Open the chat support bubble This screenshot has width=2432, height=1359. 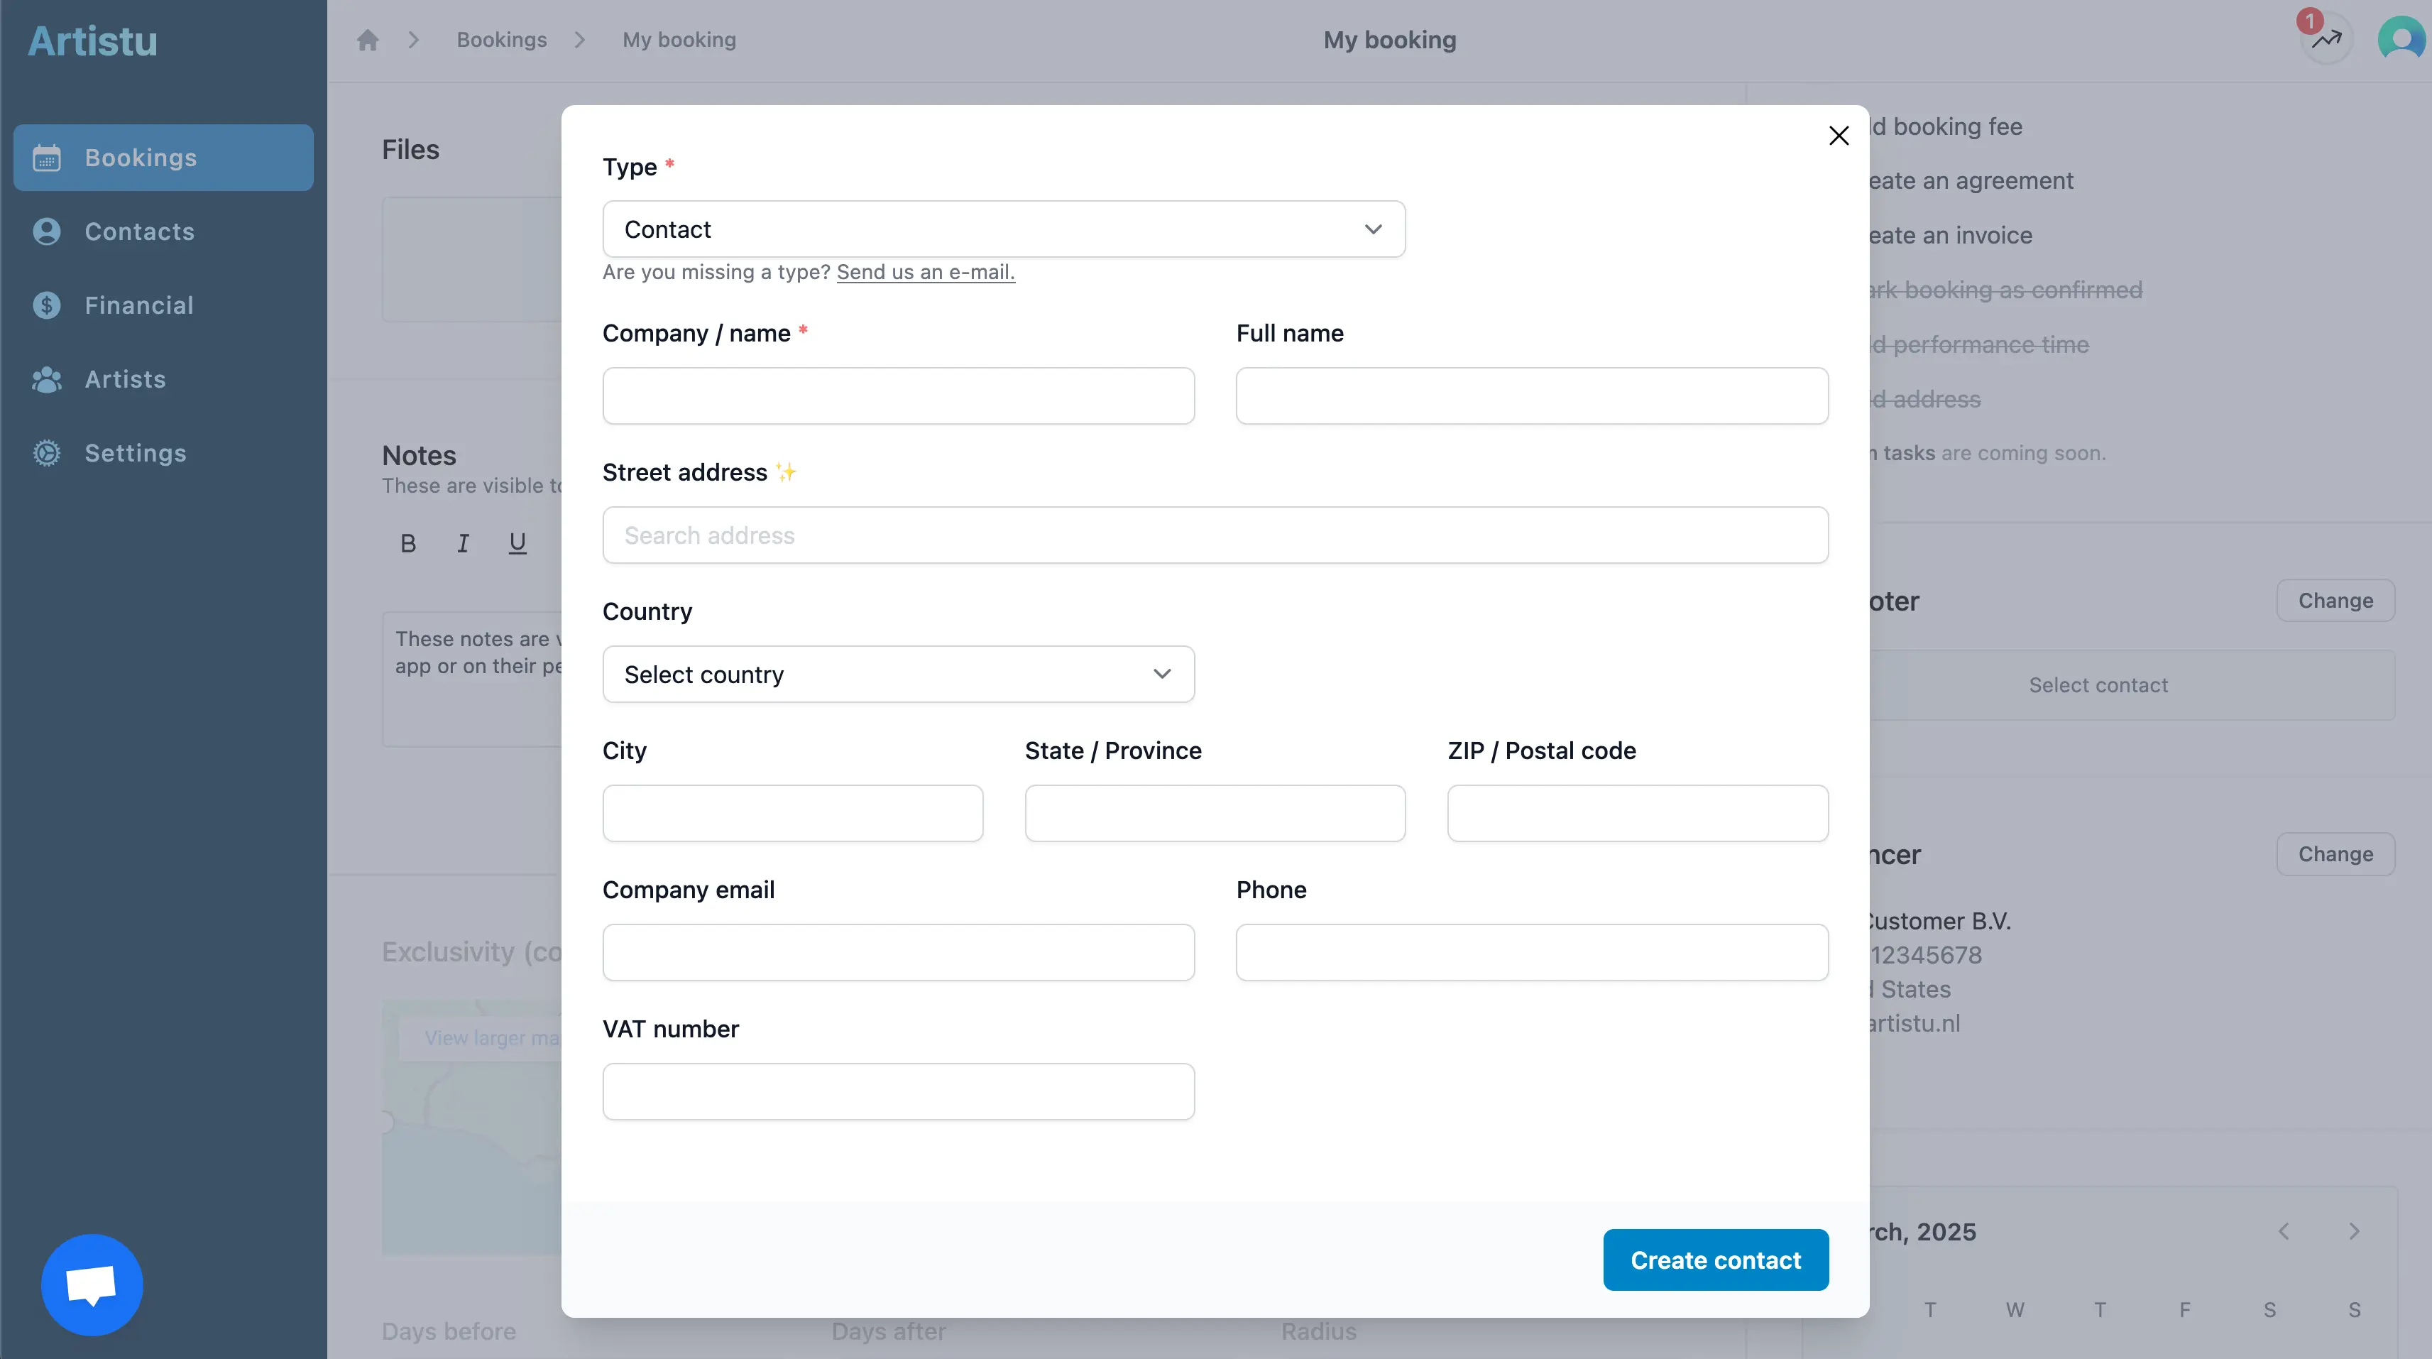point(92,1284)
